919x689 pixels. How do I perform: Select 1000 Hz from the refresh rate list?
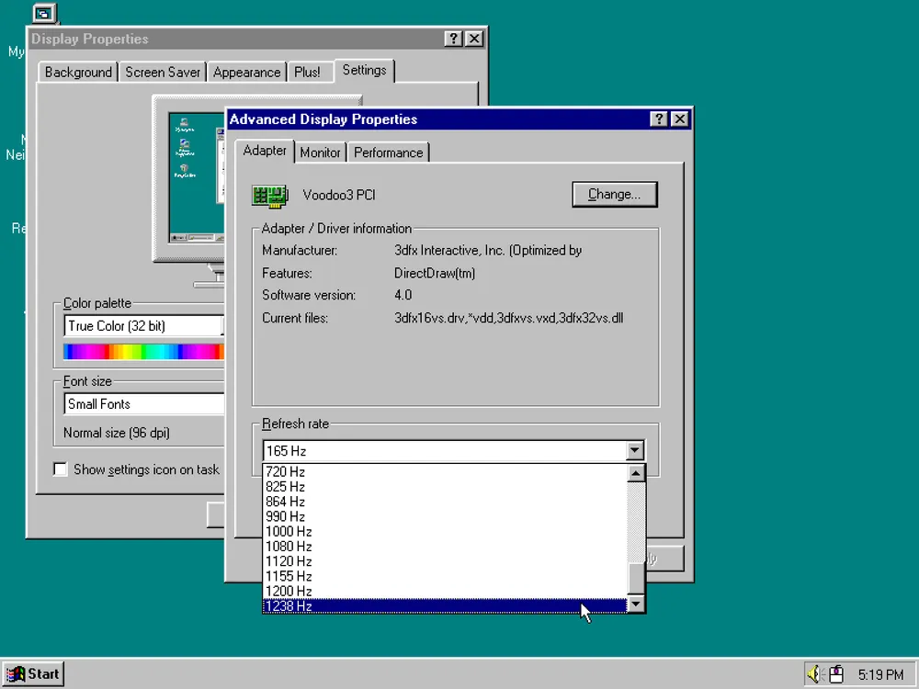point(289,532)
